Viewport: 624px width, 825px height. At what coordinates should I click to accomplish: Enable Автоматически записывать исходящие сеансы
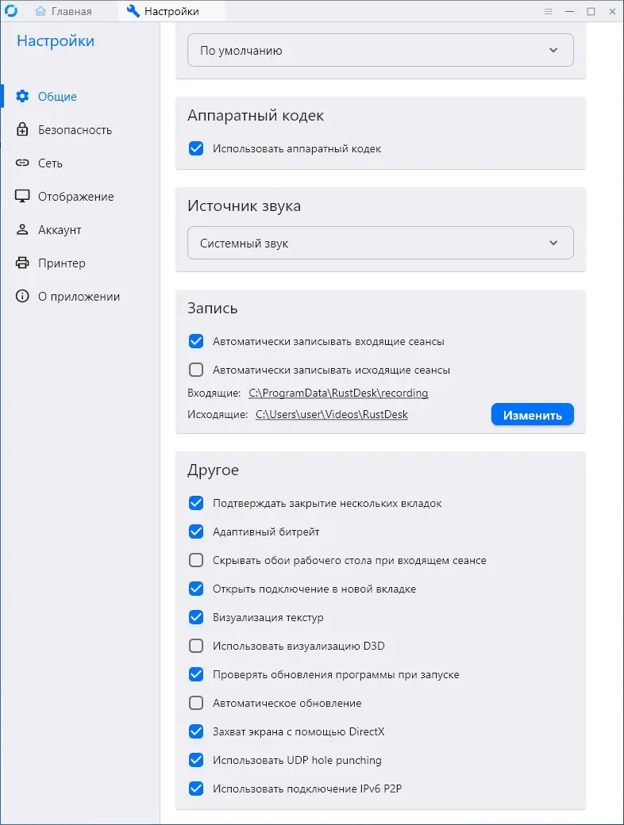click(196, 370)
